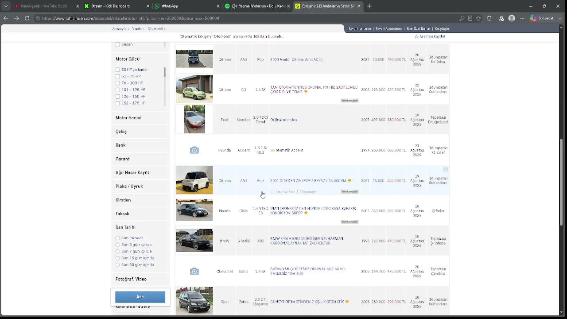The height and width of the screenshot is (319, 567).
Task: Expand the Takaslı filter section
Action: coord(140,214)
